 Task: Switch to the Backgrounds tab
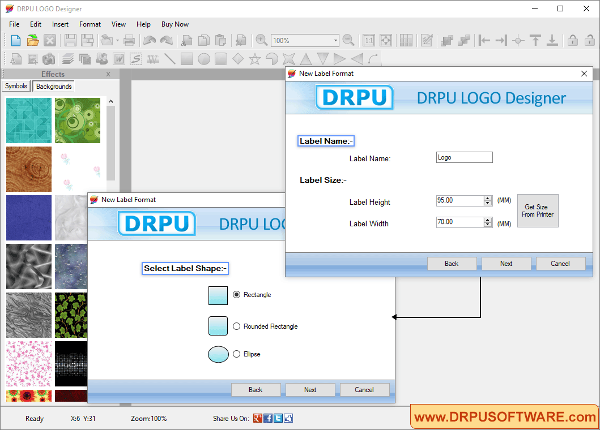pos(54,87)
